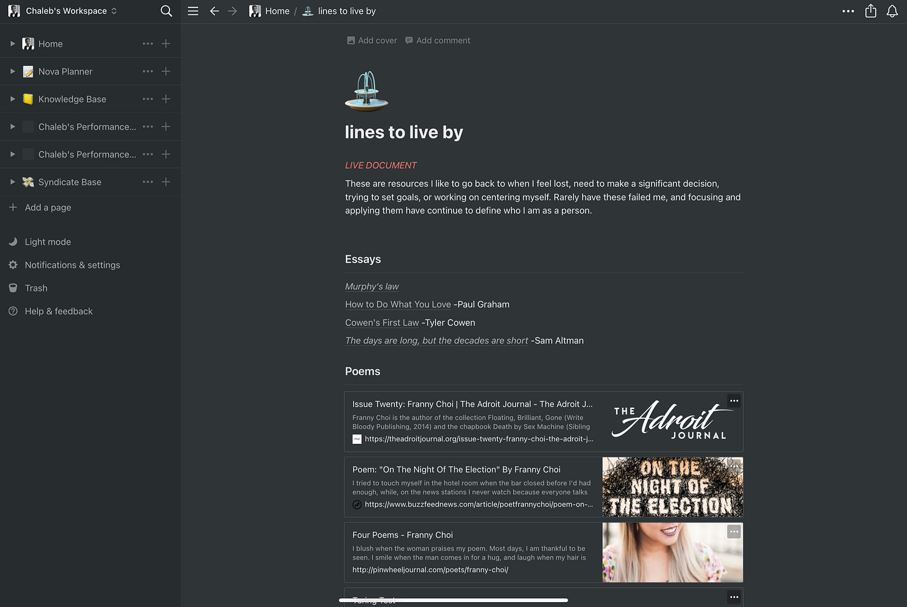907x607 pixels.
Task: Click the Poems heading
Action: tap(363, 372)
